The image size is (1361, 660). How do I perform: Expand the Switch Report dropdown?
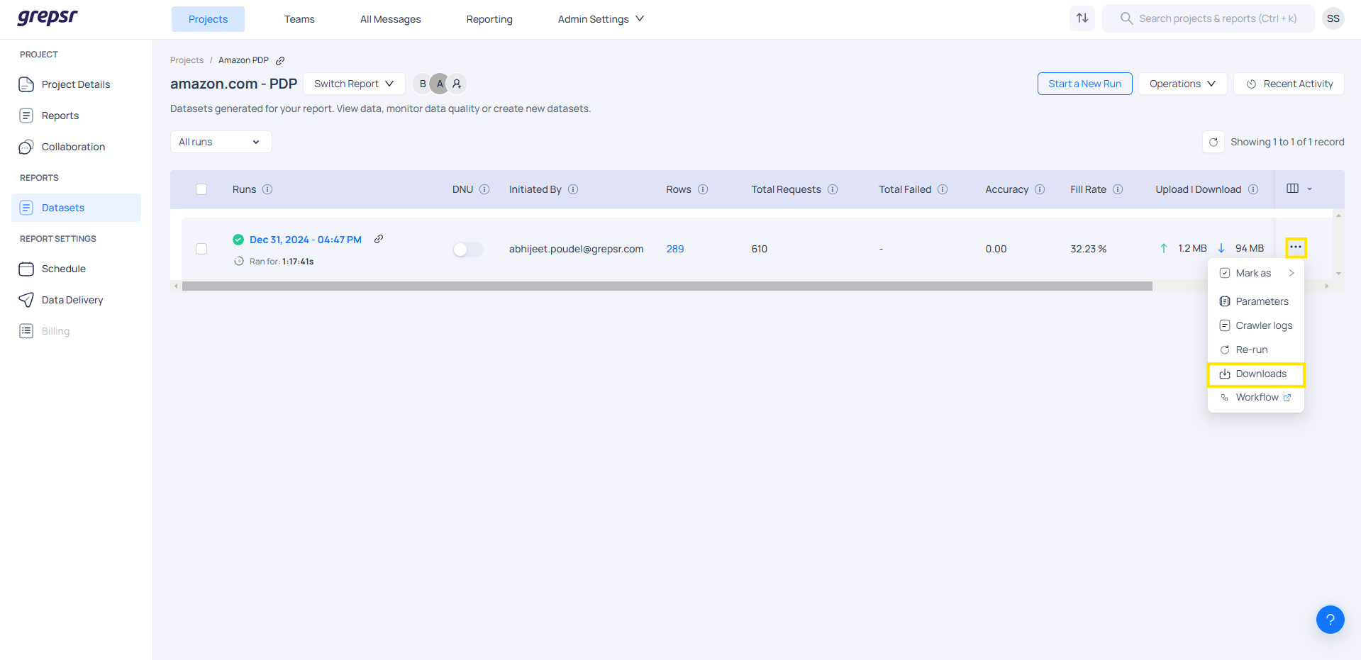coord(354,84)
